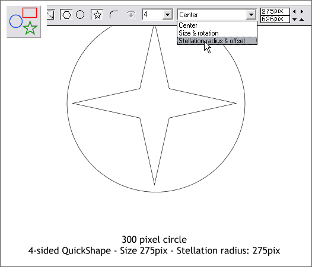The image size is (312, 267).
Task: Open the number of sides dropdown
Action: click(x=167, y=15)
